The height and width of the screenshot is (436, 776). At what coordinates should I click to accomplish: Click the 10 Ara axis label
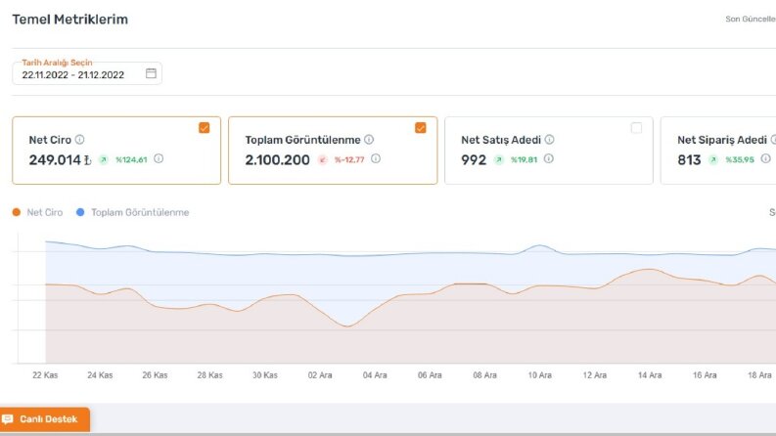click(539, 375)
